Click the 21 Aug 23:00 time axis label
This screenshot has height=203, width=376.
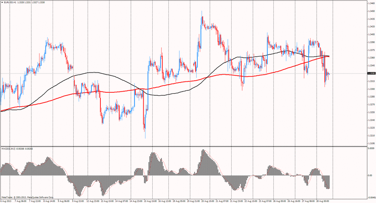[237, 201]
